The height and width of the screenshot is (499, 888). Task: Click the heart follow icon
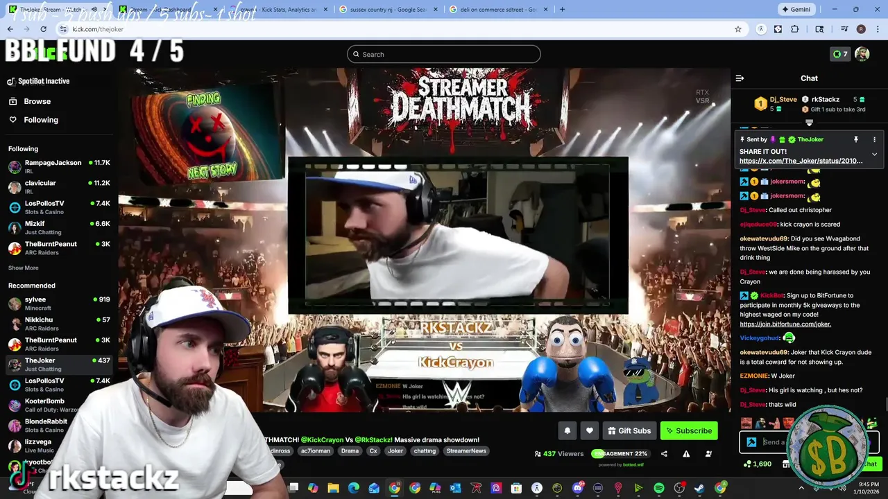point(590,430)
